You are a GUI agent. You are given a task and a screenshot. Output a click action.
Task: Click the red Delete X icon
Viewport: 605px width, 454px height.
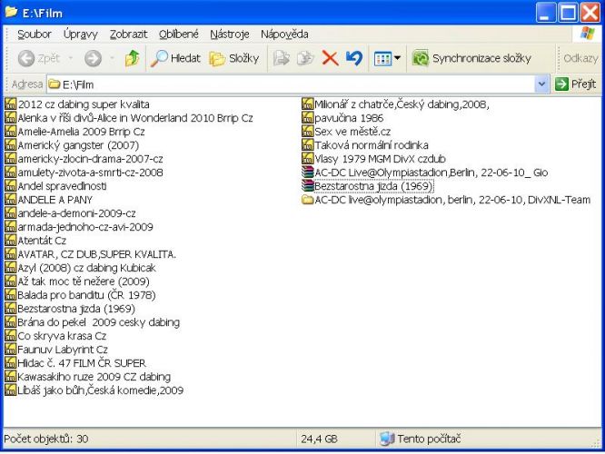(330, 58)
